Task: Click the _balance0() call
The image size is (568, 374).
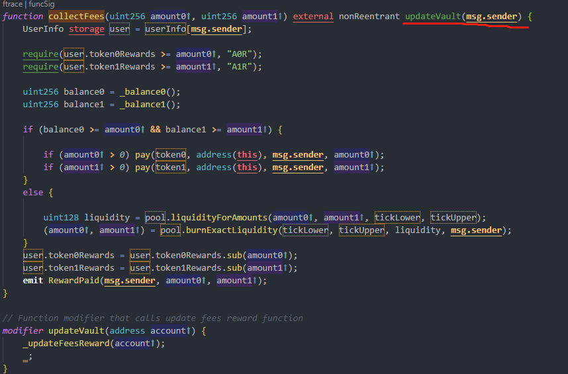Action: (x=148, y=92)
